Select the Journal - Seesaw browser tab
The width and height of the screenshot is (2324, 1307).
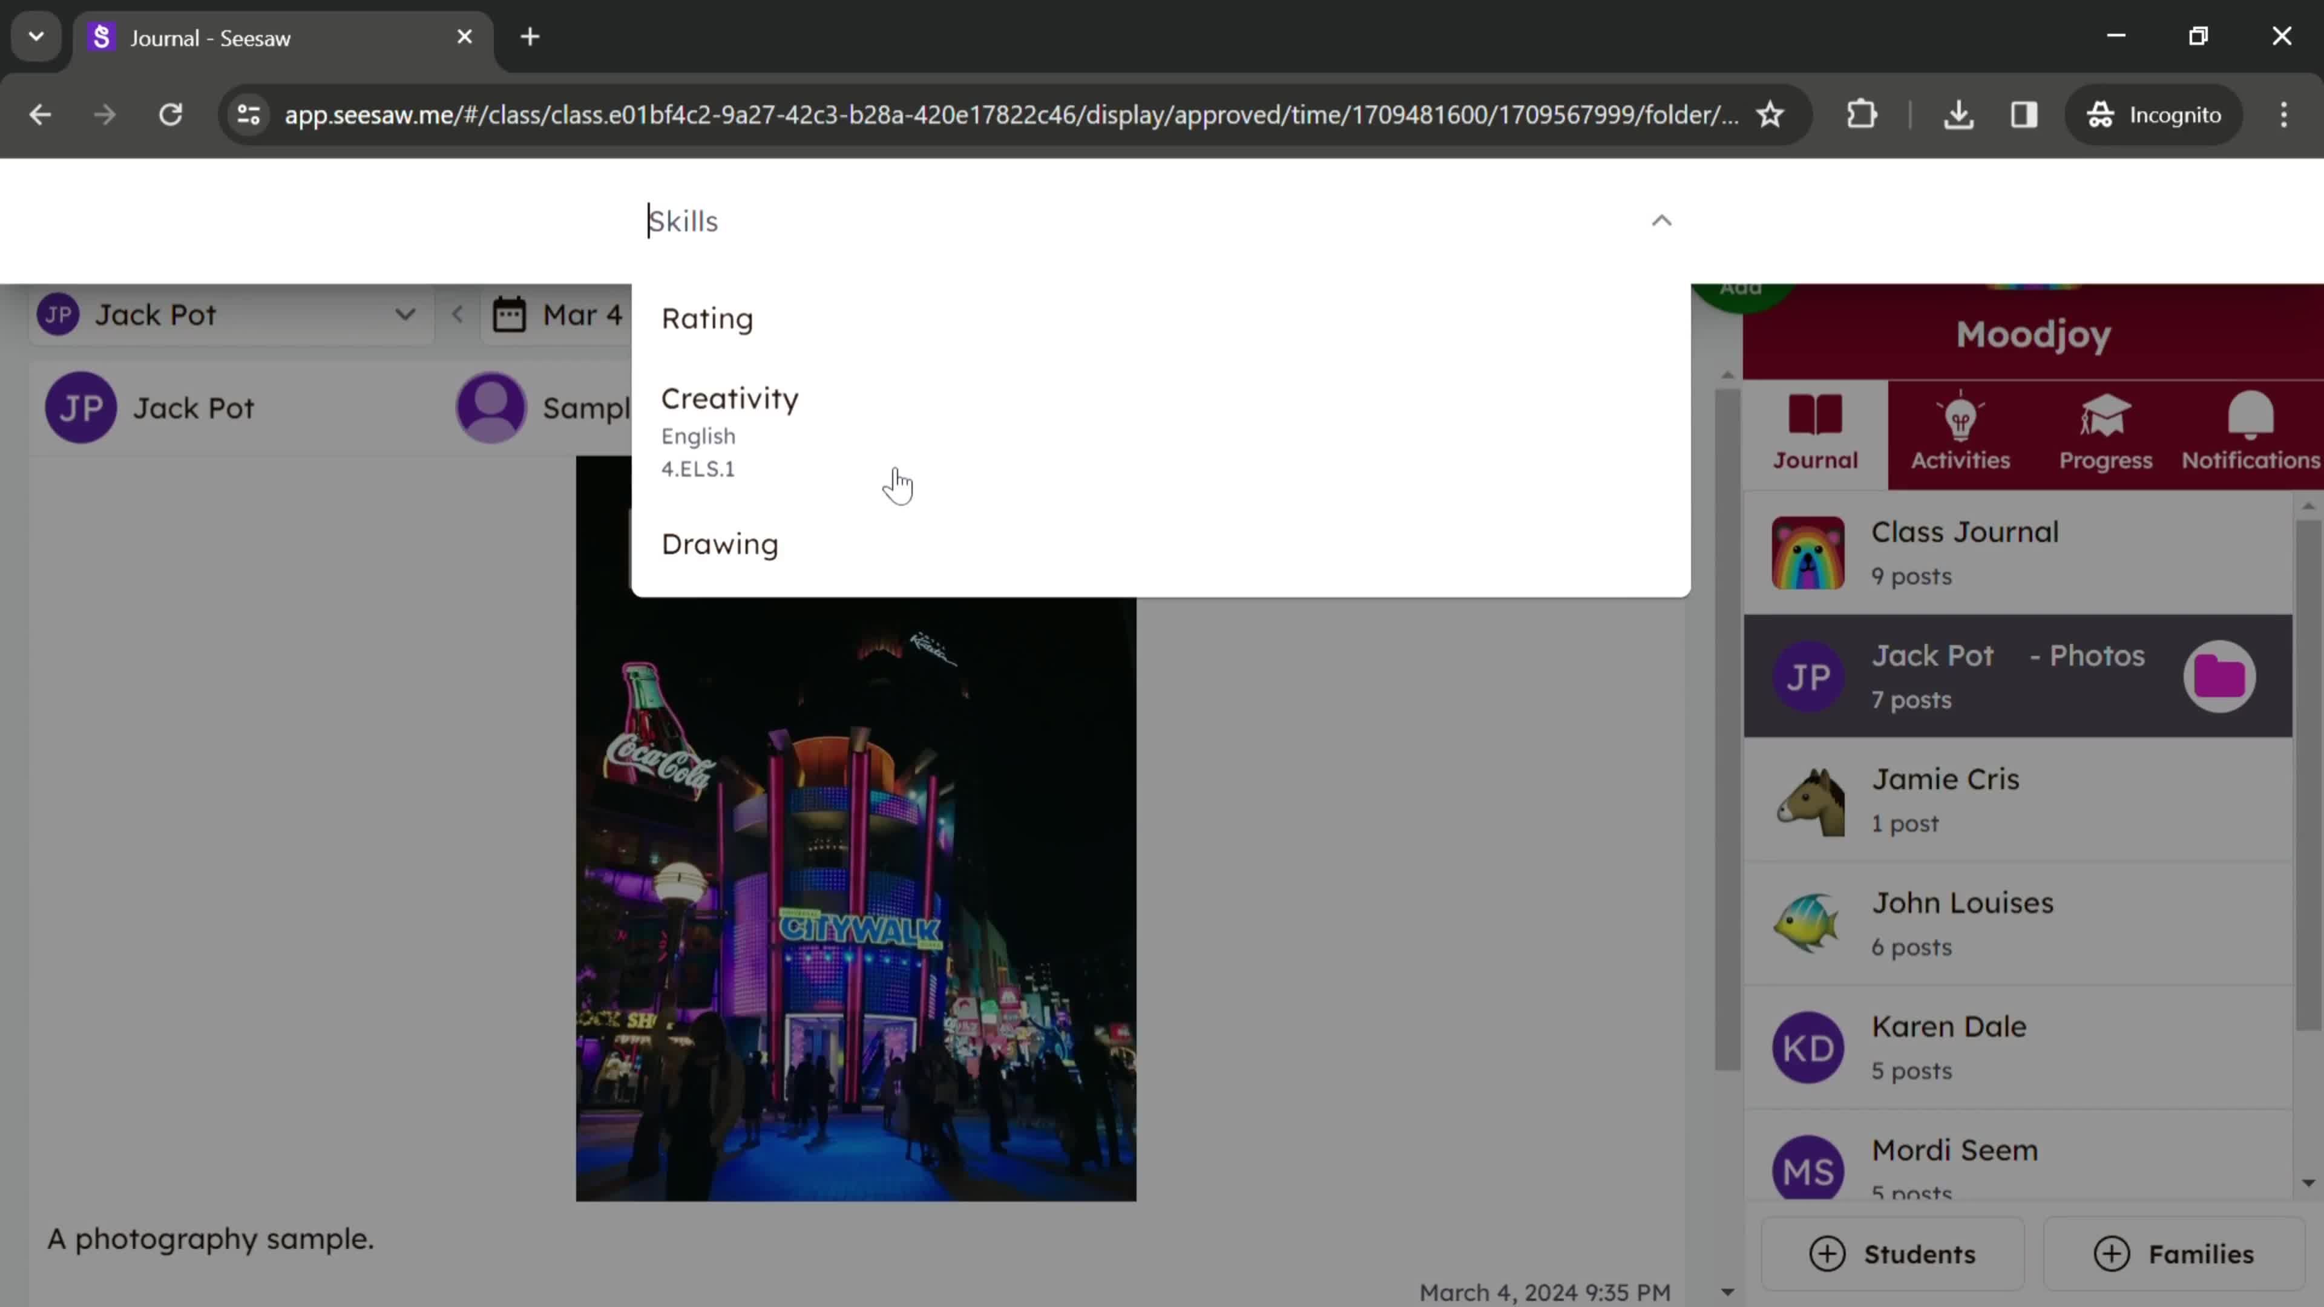283,38
